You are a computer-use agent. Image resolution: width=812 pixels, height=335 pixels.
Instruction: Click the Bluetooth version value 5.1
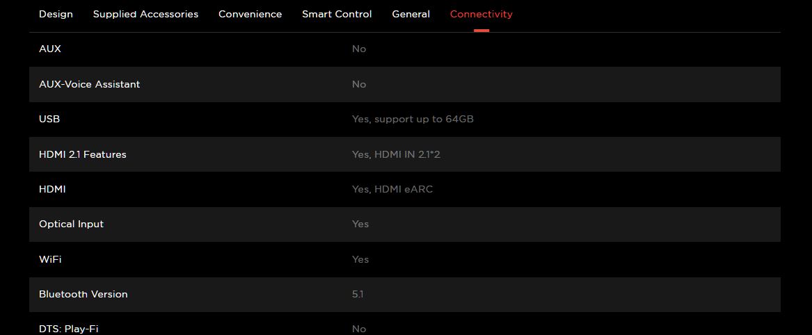coord(358,294)
